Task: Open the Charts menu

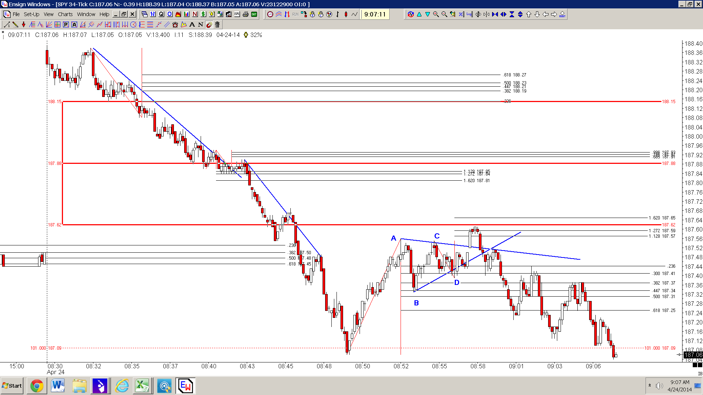Action: [65, 14]
